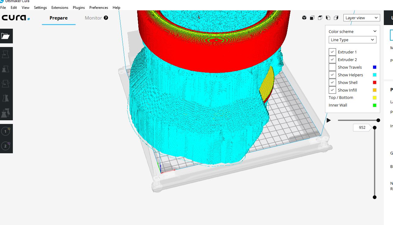393x225 pixels.
Task: Open the Extensions menu
Action: (60, 7)
